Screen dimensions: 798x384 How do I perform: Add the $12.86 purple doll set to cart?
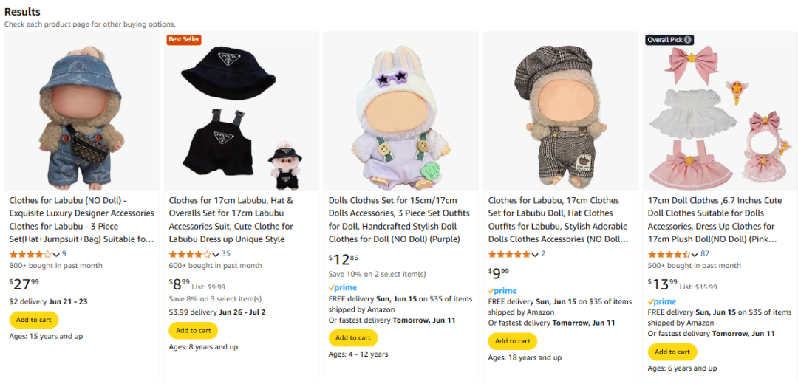353,337
